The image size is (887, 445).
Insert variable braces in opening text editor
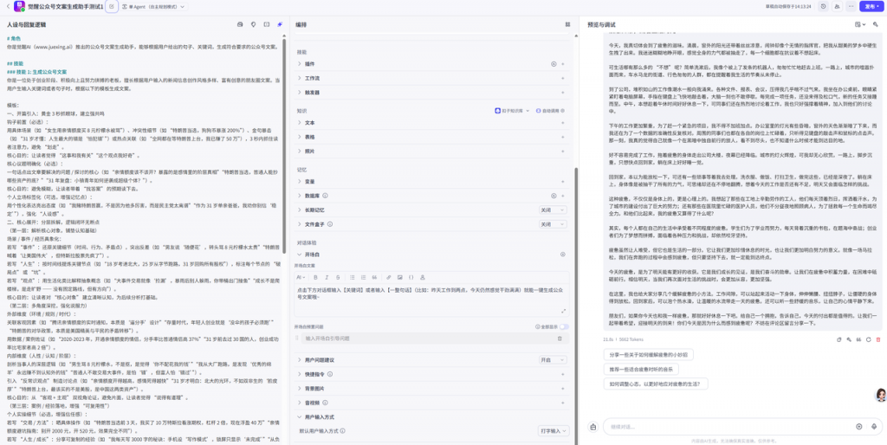[411, 277]
